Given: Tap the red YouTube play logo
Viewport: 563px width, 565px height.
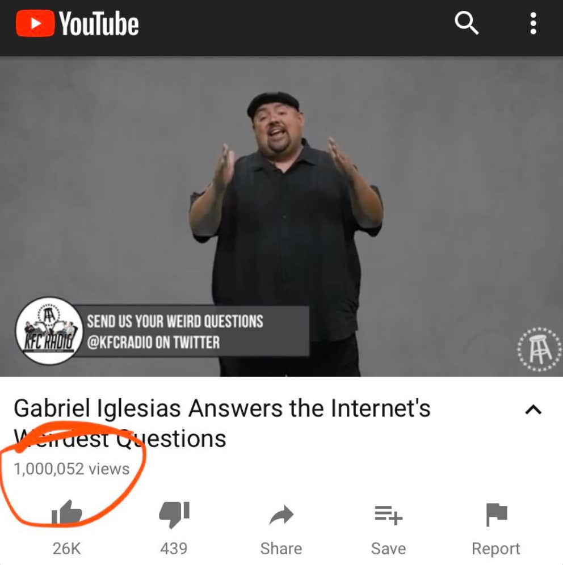Looking at the screenshot, I should pos(35,23).
